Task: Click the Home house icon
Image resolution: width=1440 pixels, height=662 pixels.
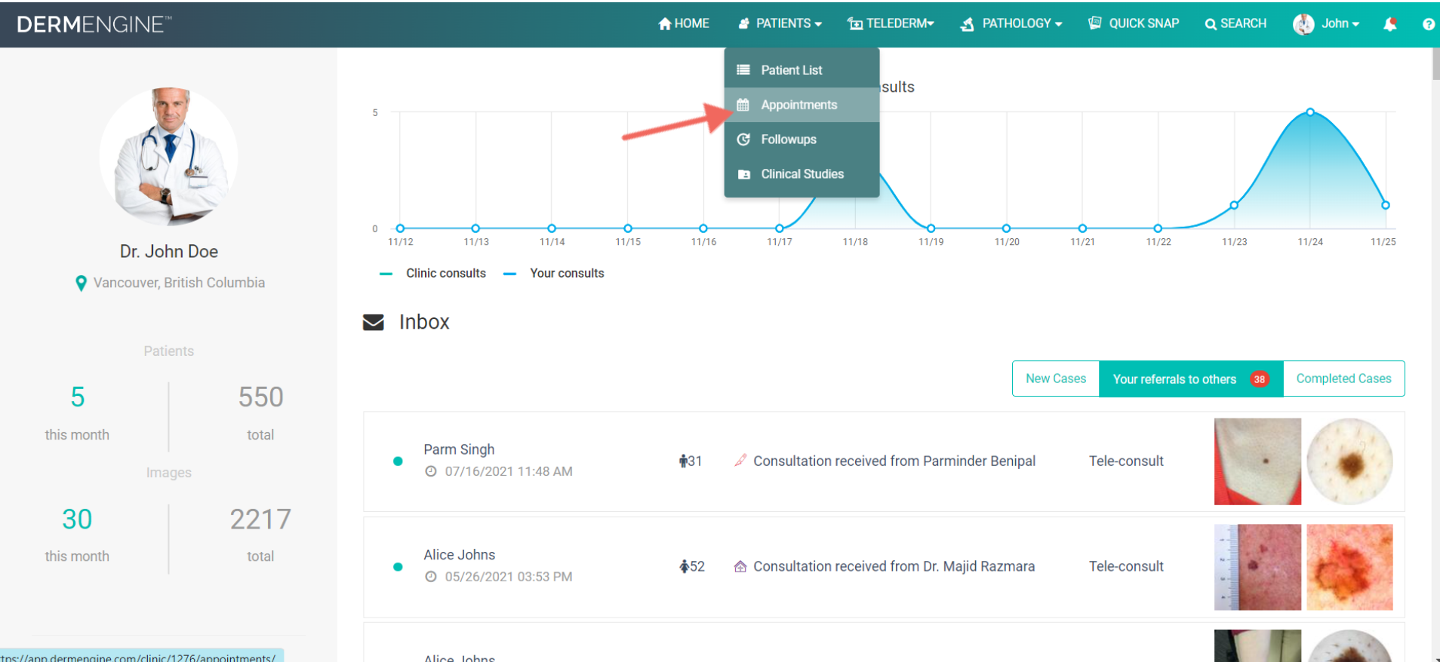Action: (664, 24)
